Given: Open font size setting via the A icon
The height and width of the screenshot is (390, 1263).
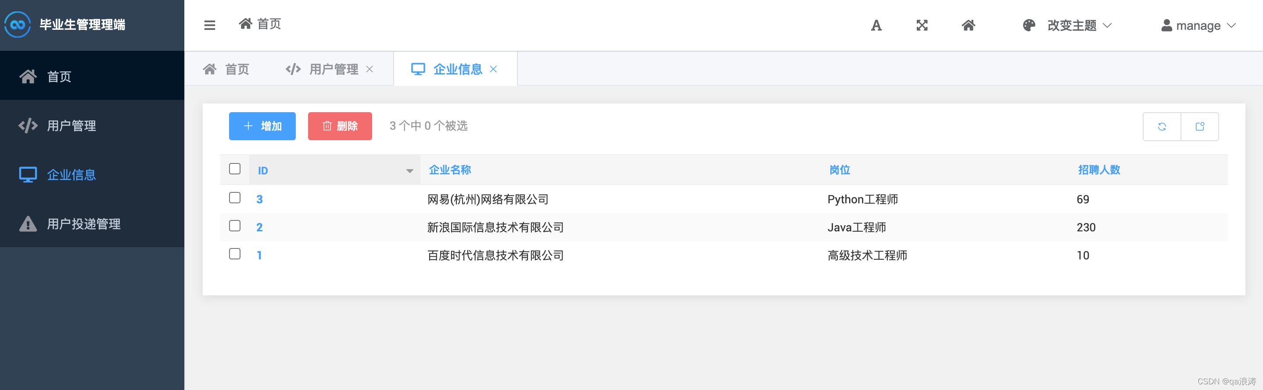Looking at the screenshot, I should (876, 25).
